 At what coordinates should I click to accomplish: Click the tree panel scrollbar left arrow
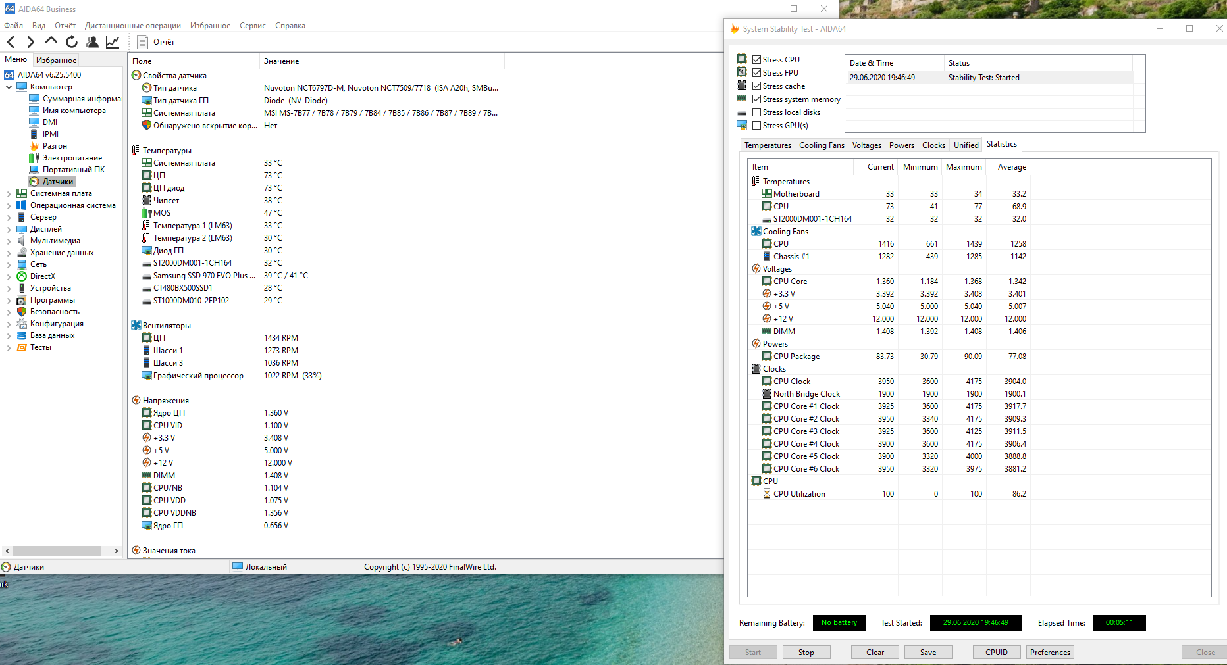(7, 551)
